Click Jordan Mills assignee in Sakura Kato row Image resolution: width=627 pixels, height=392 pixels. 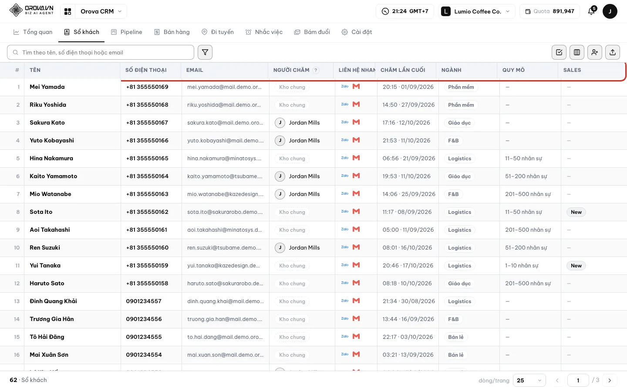click(298, 123)
